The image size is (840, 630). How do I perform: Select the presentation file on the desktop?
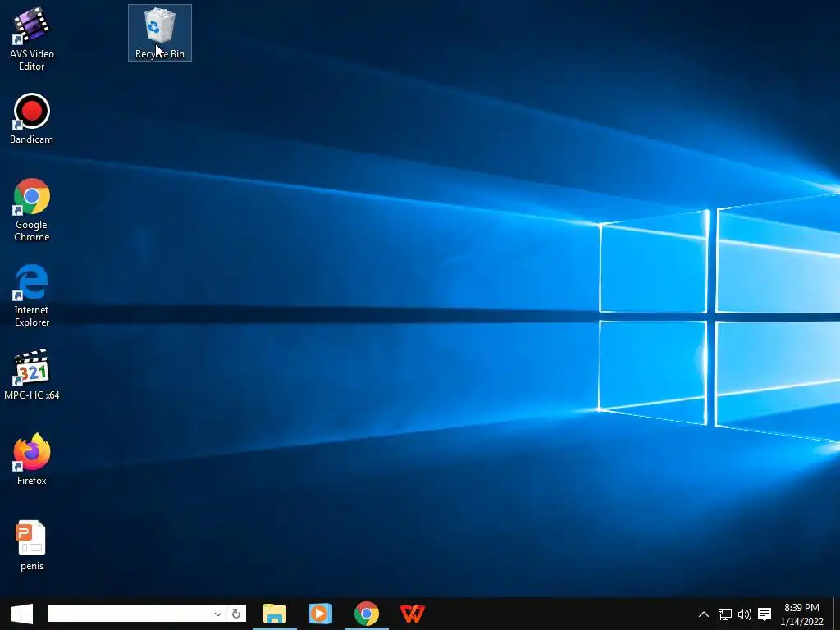[x=32, y=546]
